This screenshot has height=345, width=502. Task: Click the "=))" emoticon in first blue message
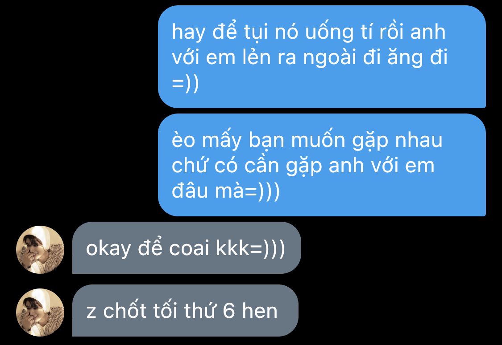(x=185, y=83)
